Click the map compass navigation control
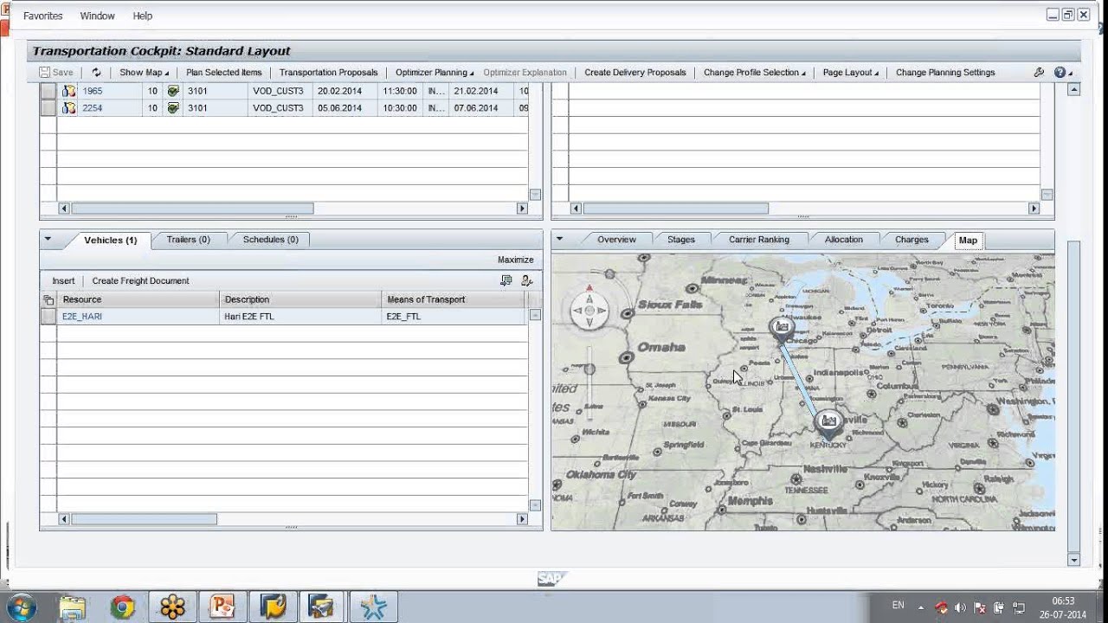1108x623 pixels. [589, 310]
